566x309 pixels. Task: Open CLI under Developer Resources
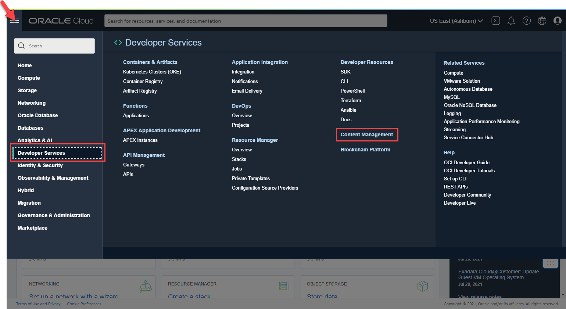pyautogui.click(x=344, y=82)
